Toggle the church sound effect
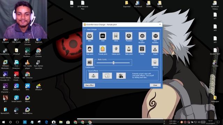The height and width of the screenshot is (125, 223). pyautogui.click(x=93, y=76)
